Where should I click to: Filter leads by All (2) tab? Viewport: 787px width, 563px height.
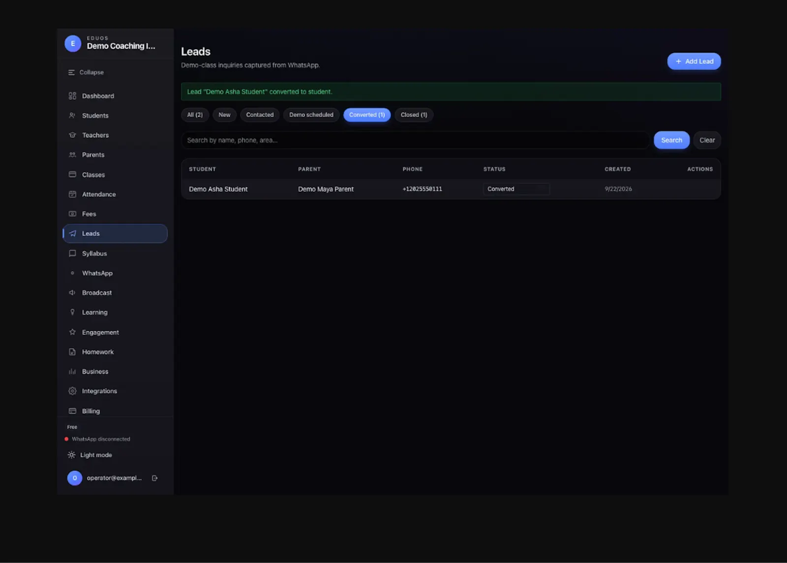tap(195, 115)
